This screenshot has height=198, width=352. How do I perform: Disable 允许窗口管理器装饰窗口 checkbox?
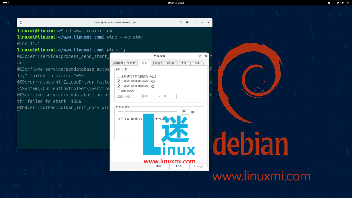point(119,81)
